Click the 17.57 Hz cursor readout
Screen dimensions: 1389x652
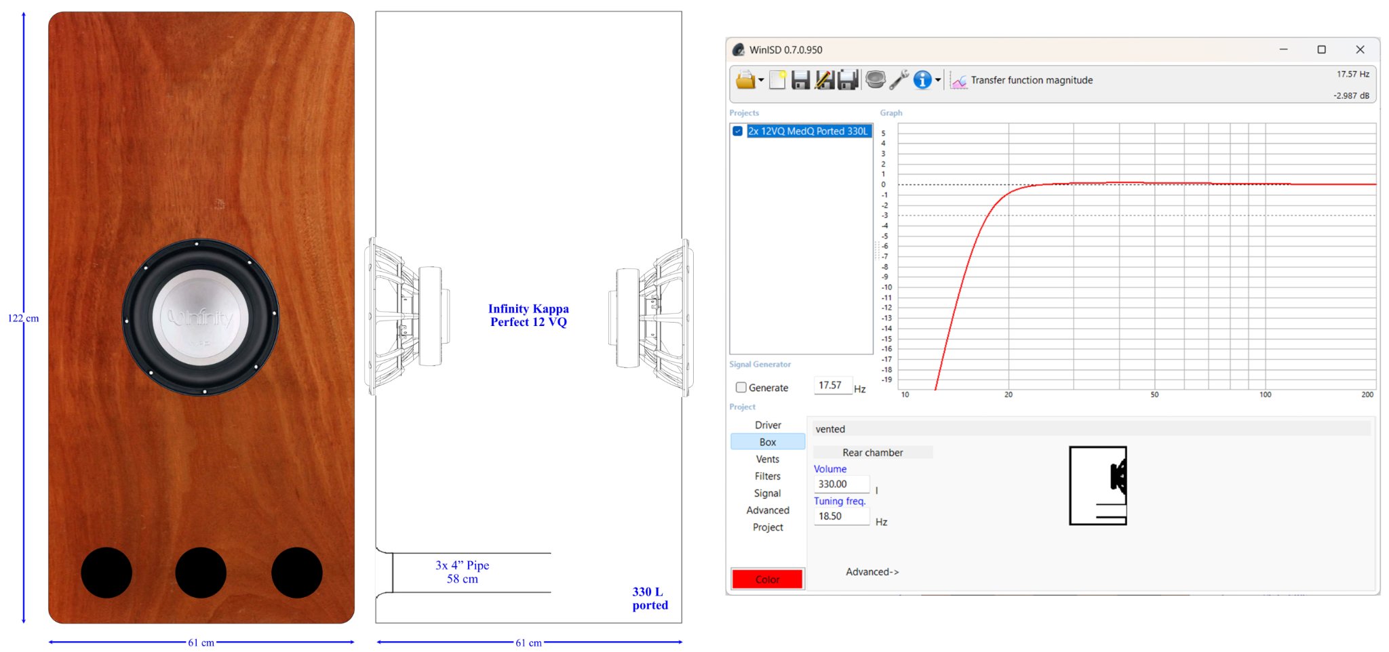pos(1353,74)
